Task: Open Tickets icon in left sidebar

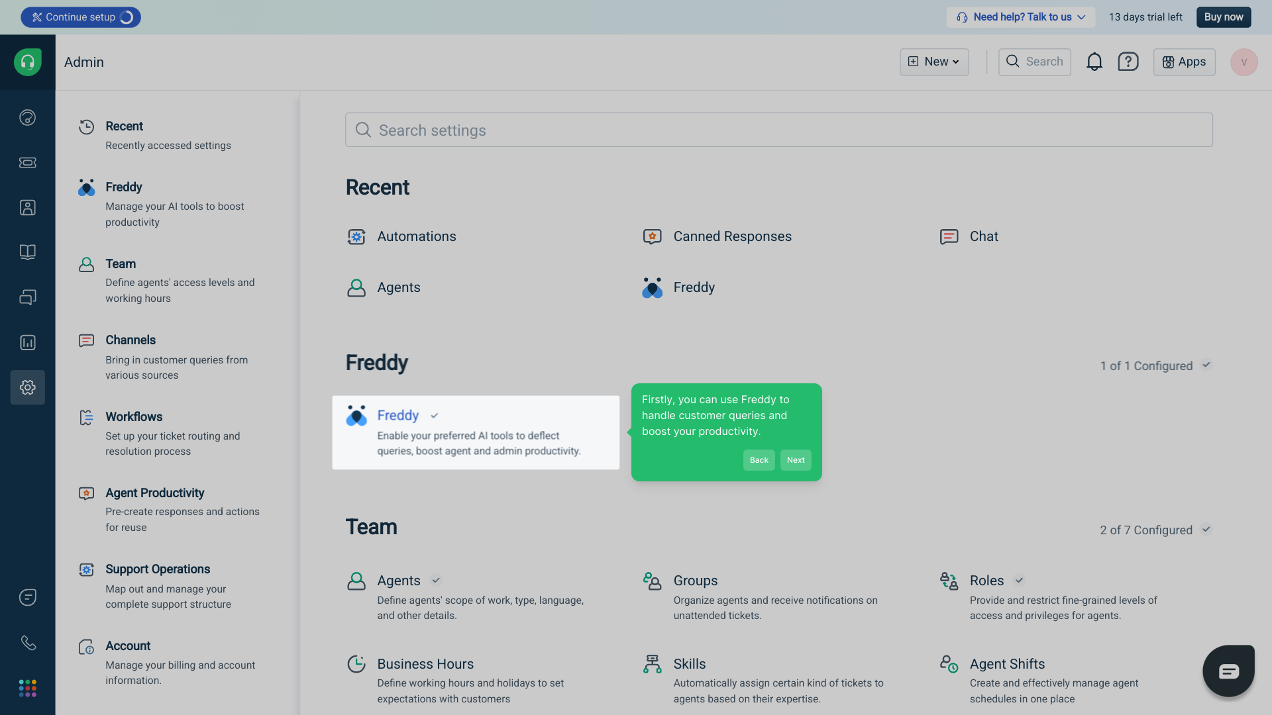Action: point(27,163)
